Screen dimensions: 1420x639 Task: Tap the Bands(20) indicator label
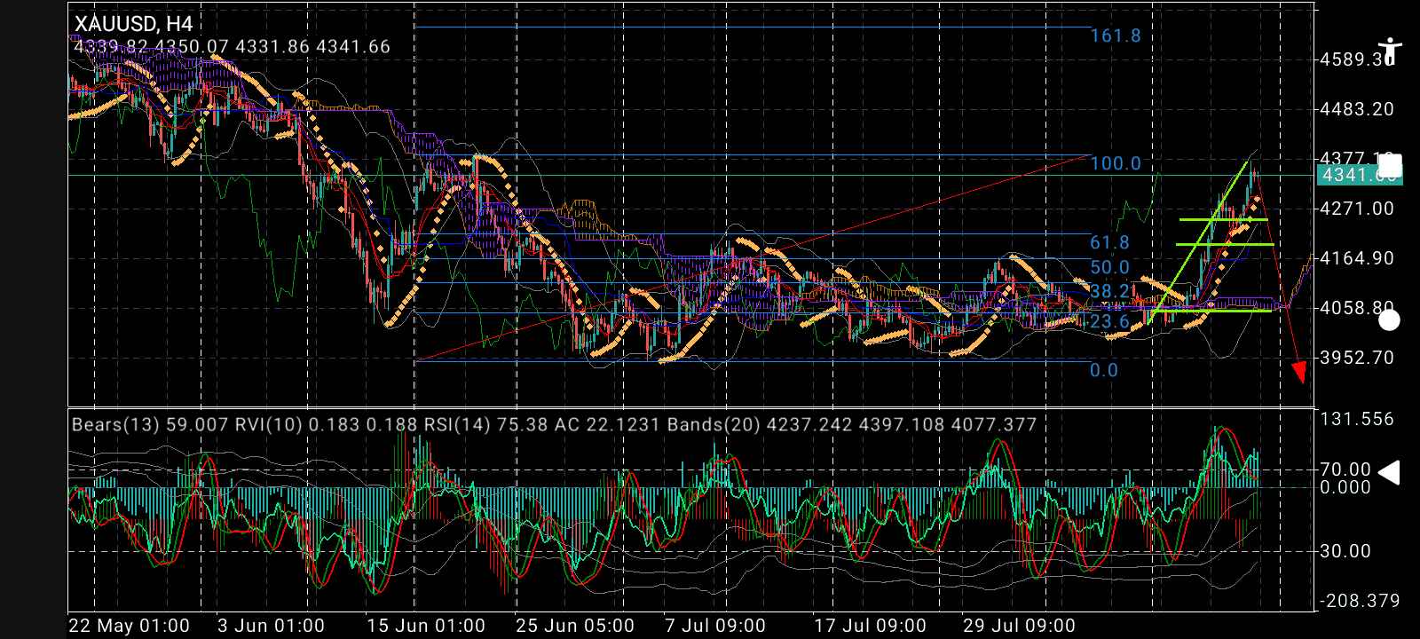point(852,425)
